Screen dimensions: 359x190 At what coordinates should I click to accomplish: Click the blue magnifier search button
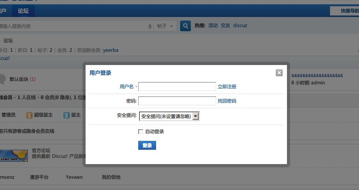click(185, 26)
